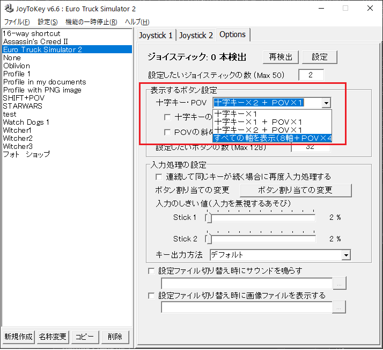Browse for image file with ... button
The height and width of the screenshot is (350, 383).
click(339, 307)
